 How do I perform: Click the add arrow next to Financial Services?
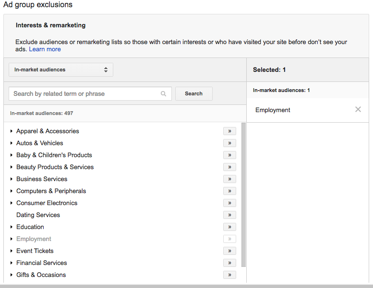pyautogui.click(x=229, y=263)
